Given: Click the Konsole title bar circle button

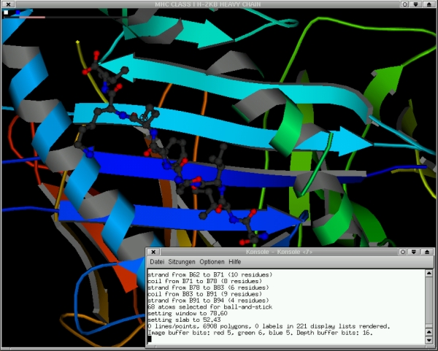Looking at the screenshot, I should pyautogui.click(x=404, y=252).
